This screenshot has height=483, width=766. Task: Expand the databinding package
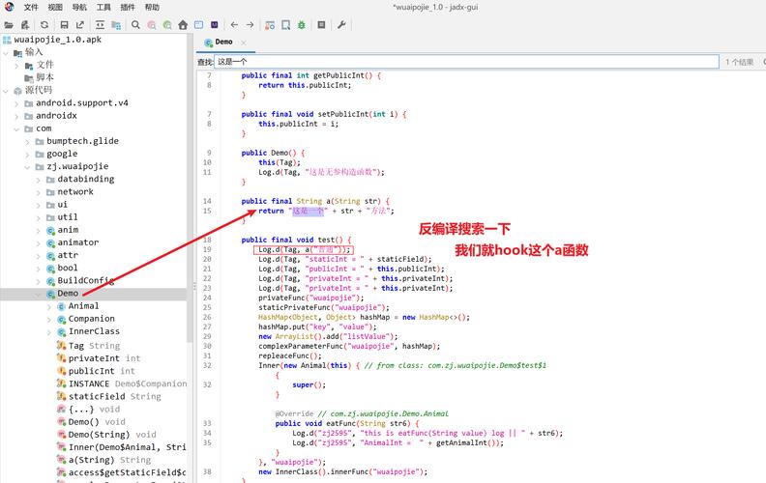pos(38,179)
